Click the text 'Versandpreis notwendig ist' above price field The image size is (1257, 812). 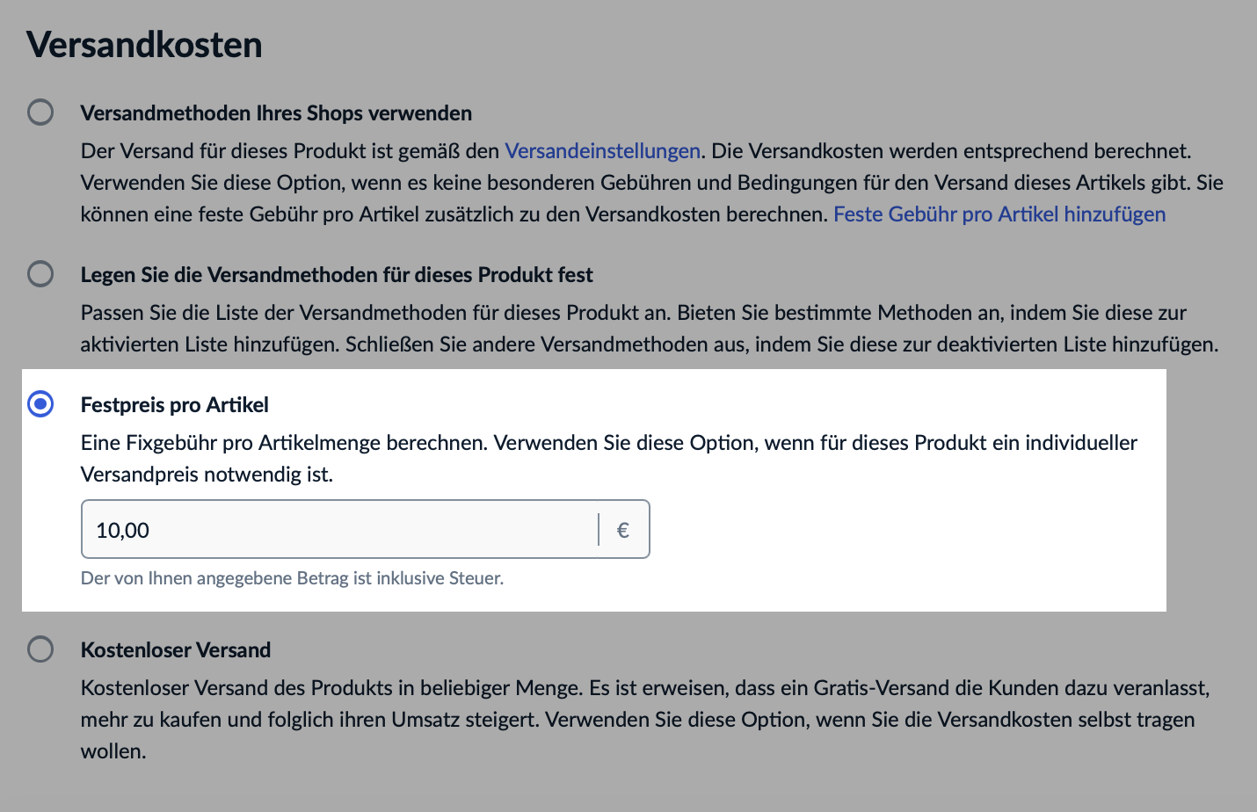tap(207, 475)
